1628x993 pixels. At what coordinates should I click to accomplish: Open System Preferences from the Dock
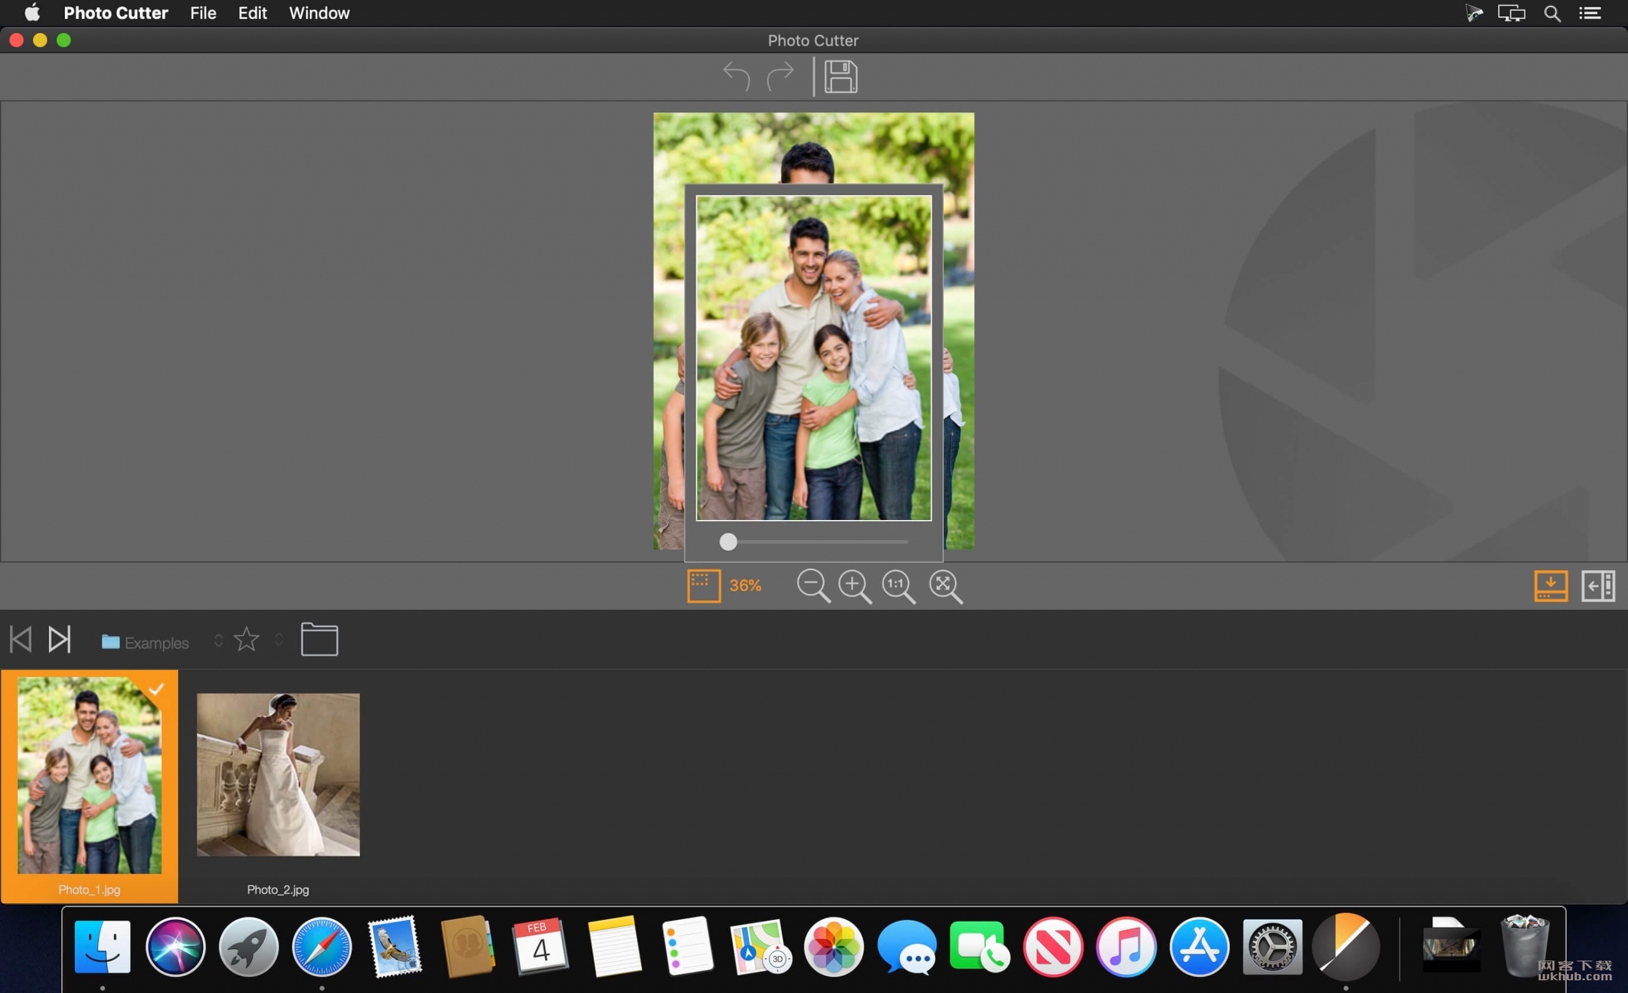tap(1273, 947)
